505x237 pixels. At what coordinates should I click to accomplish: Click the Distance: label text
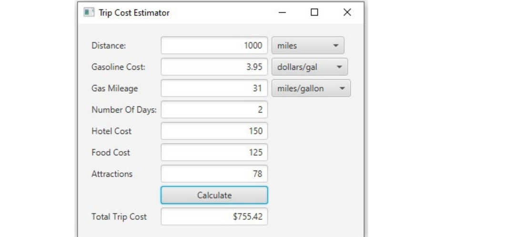[x=109, y=46]
